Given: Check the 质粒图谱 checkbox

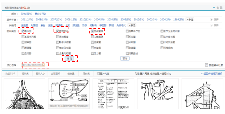Looking at the screenshot, I should click(x=58, y=37).
